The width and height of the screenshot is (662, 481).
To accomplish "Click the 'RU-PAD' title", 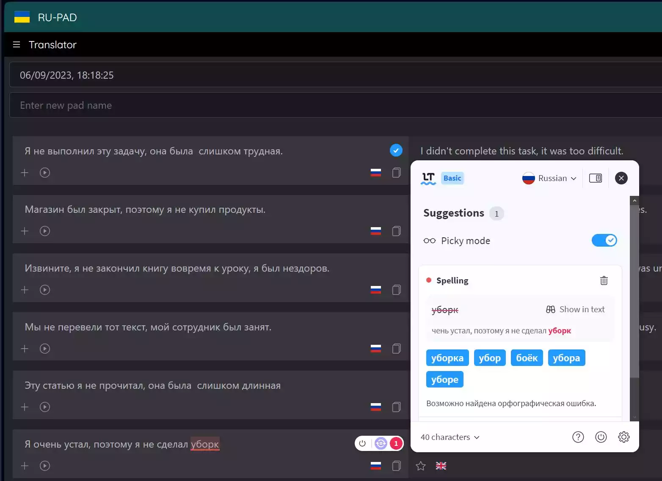I will tap(58, 17).
